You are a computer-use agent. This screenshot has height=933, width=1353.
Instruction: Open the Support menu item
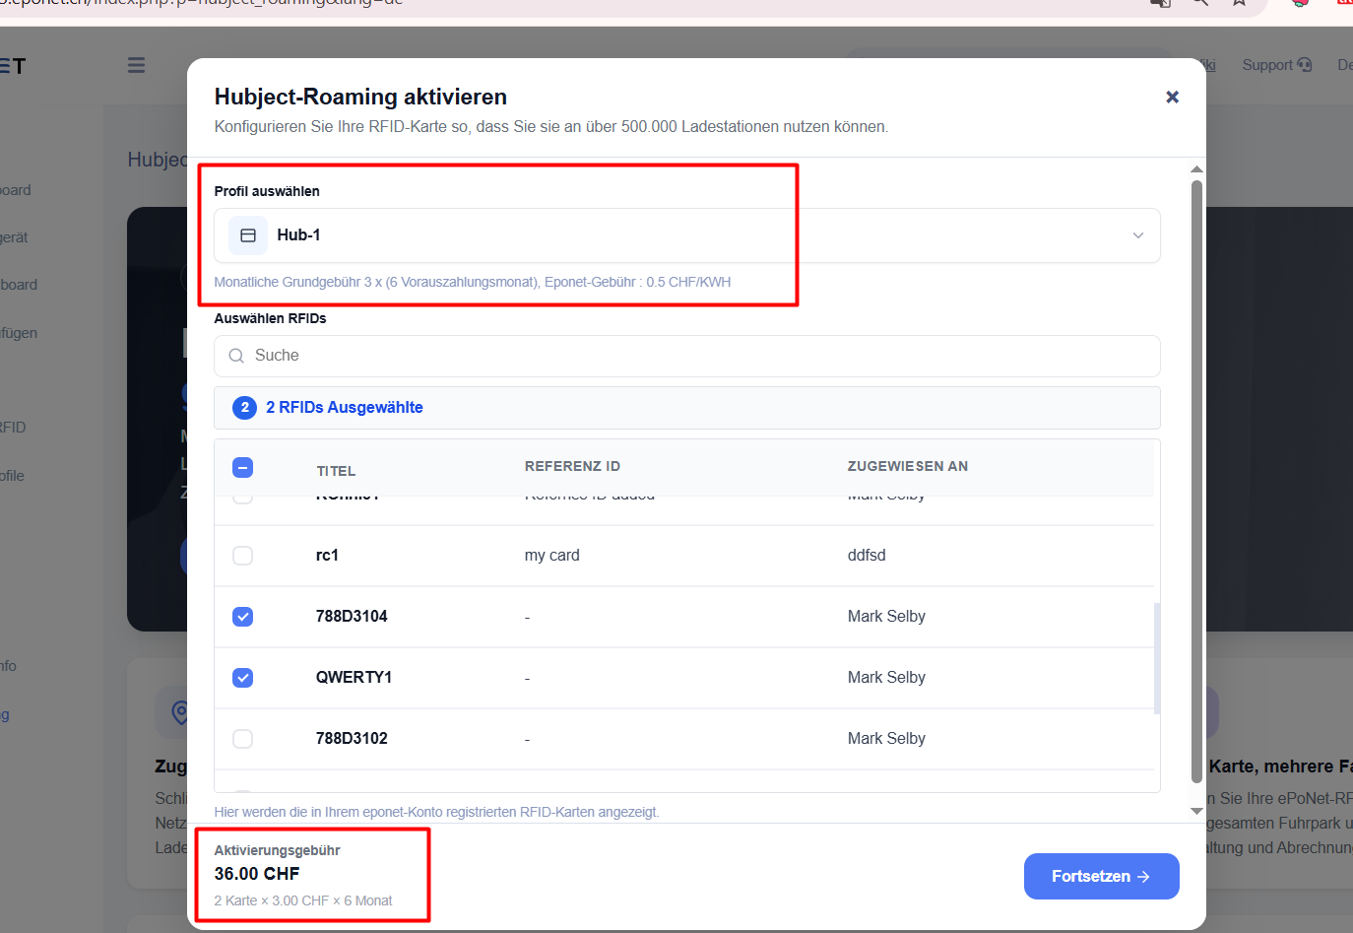tap(1277, 65)
